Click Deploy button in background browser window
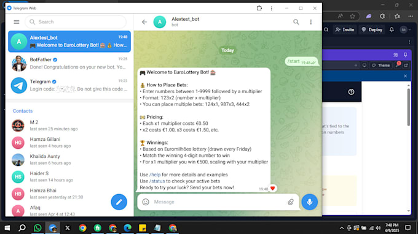 click(x=372, y=30)
